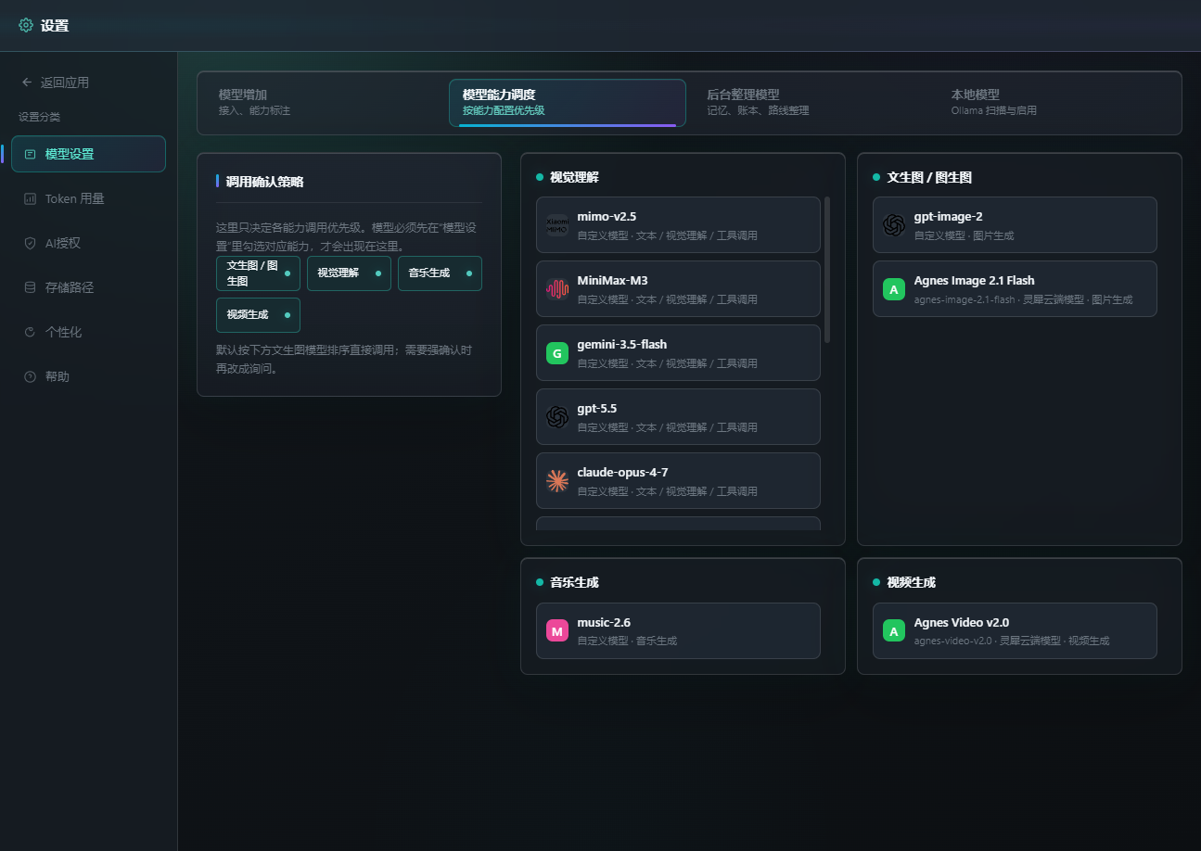Screen dimensions: 1201x851
Task: Select the gemini-3.5-flash model card
Action: 678,353
